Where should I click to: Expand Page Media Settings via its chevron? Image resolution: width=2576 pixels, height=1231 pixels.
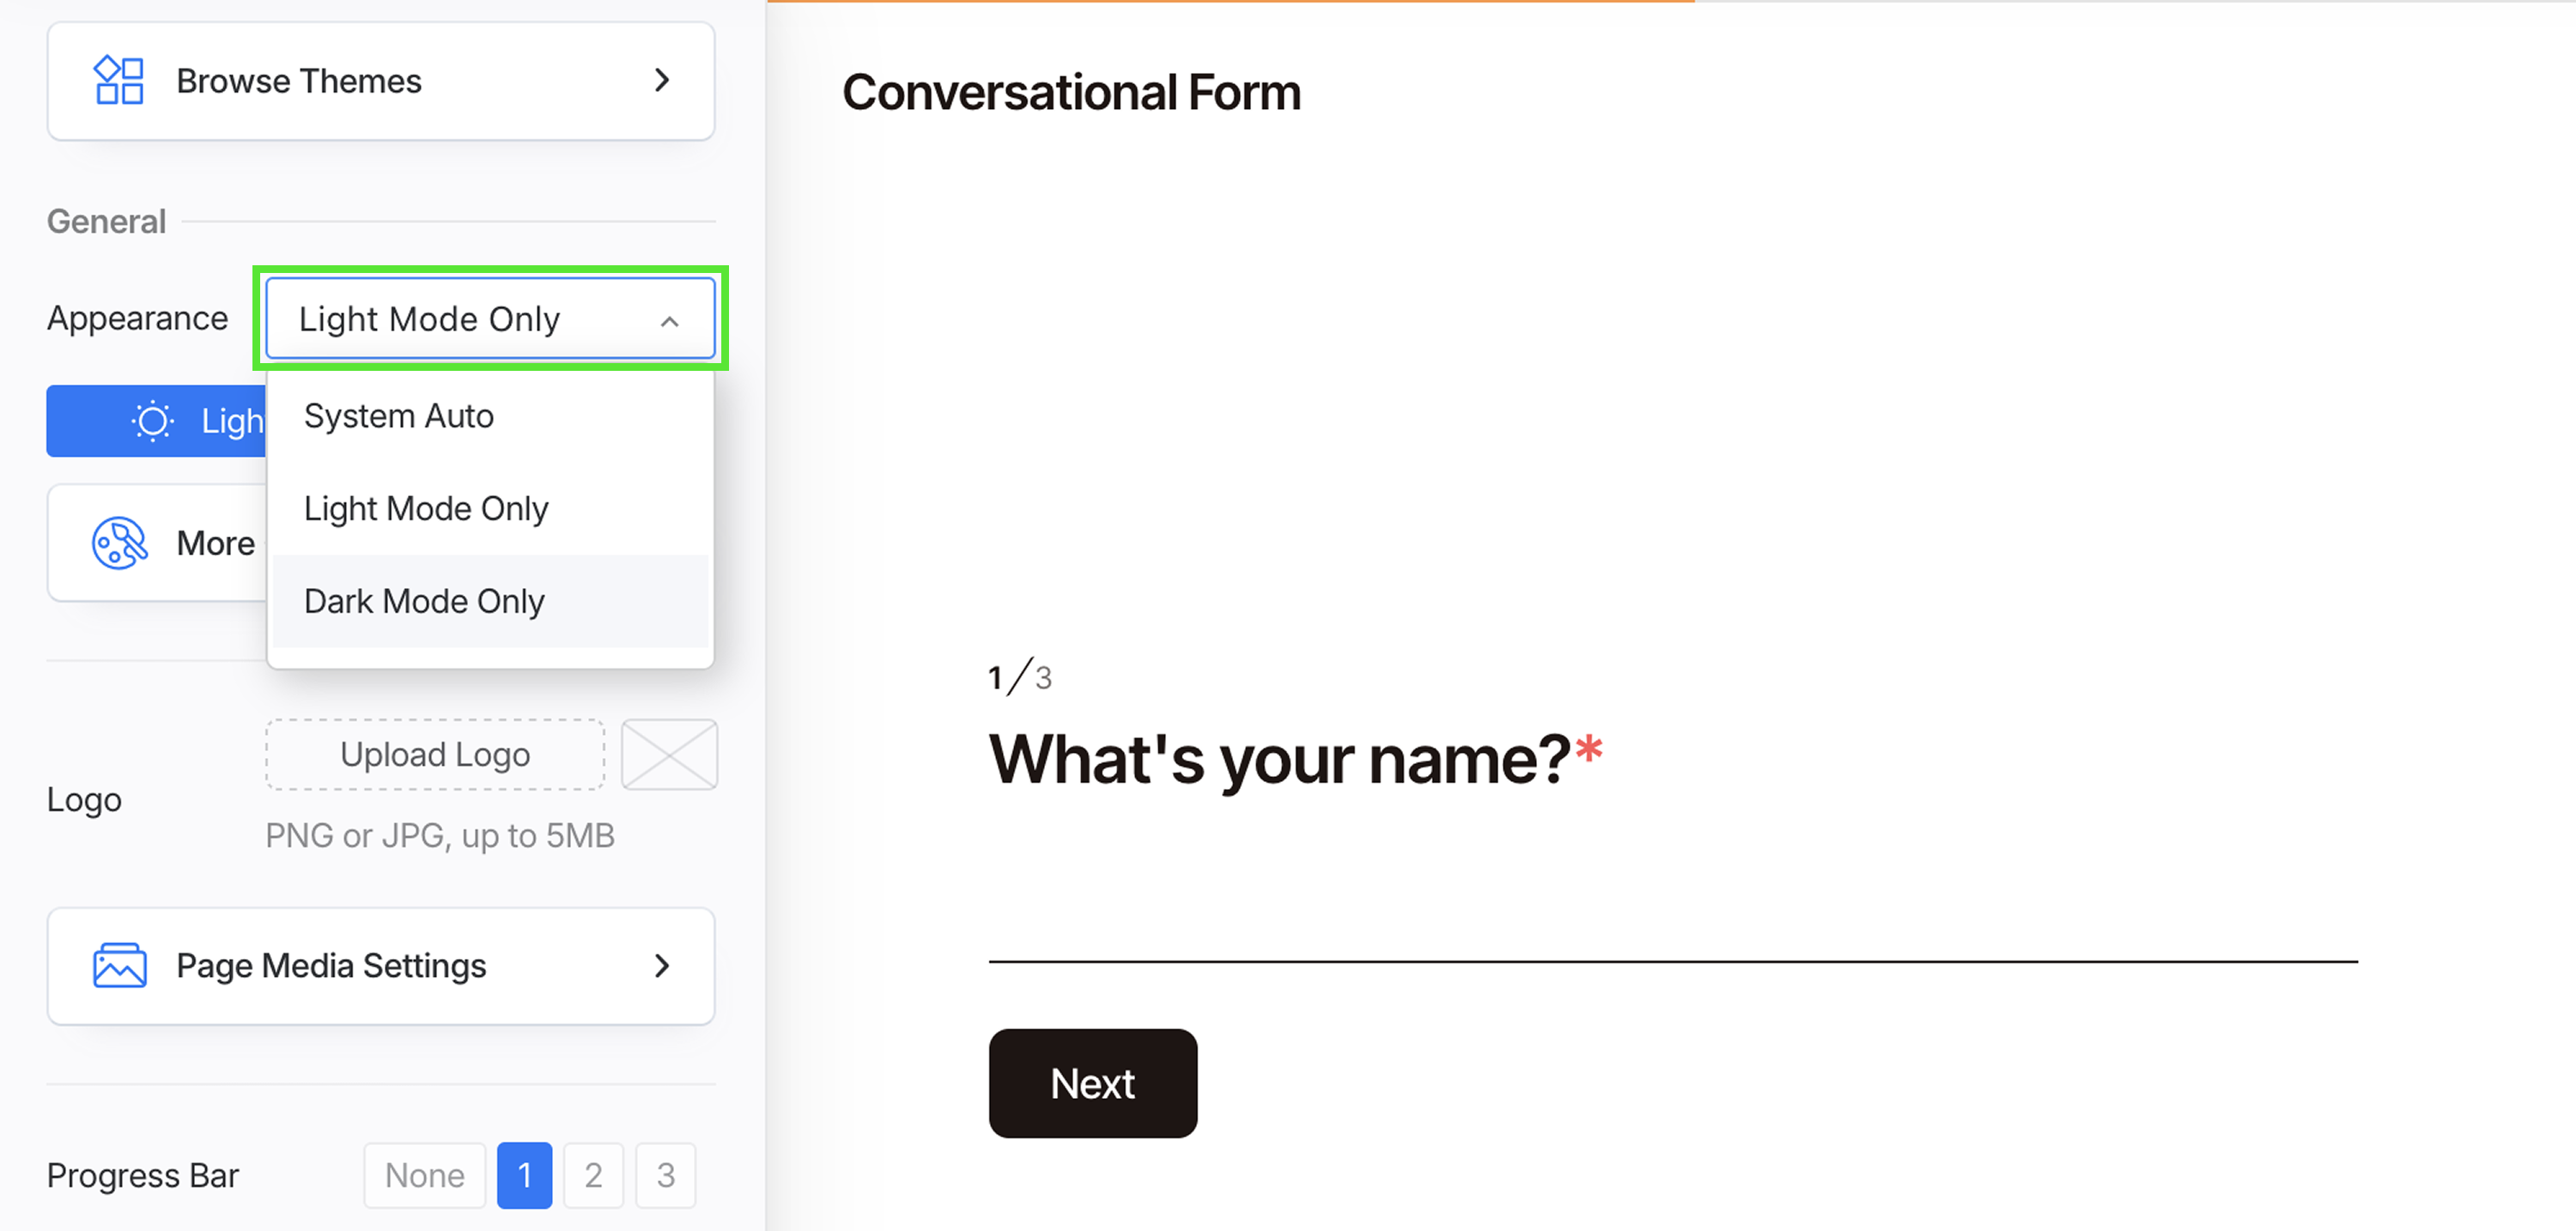tap(661, 966)
